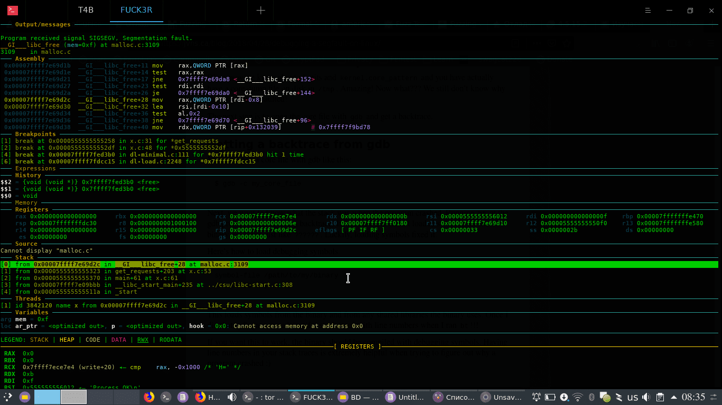Viewport: 722px width, 405px height.
Task: Switch to the Untitled editor task
Action: [x=406, y=397]
